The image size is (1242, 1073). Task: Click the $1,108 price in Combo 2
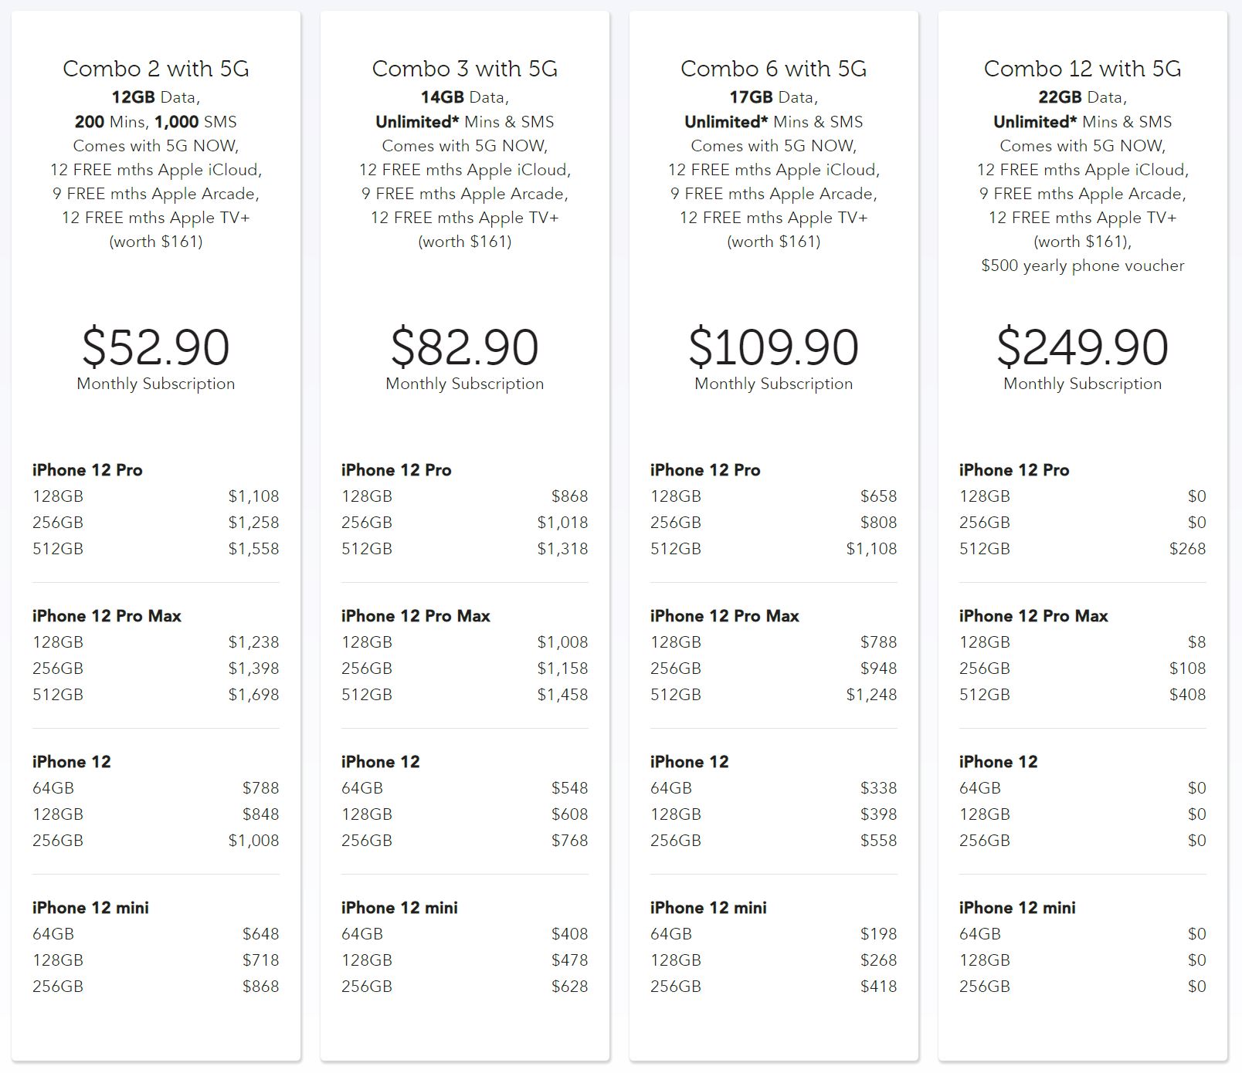tap(253, 496)
